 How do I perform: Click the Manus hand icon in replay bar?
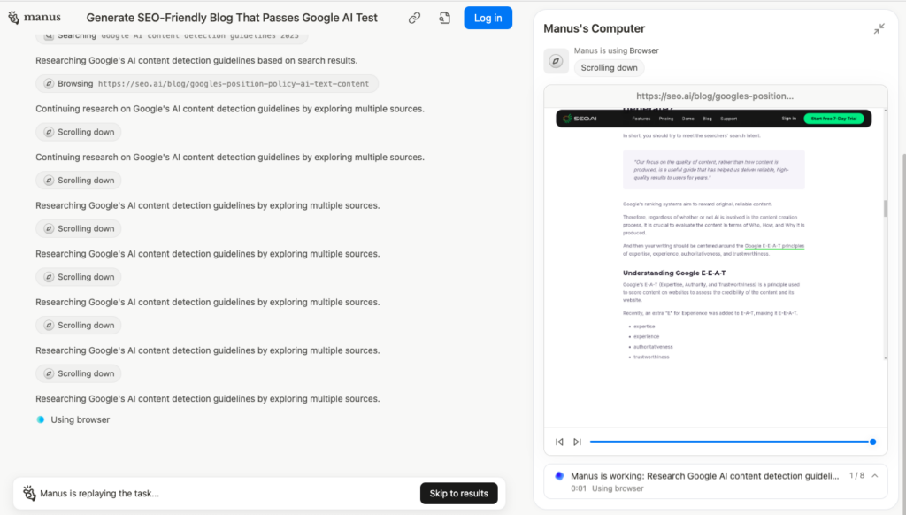(x=29, y=493)
